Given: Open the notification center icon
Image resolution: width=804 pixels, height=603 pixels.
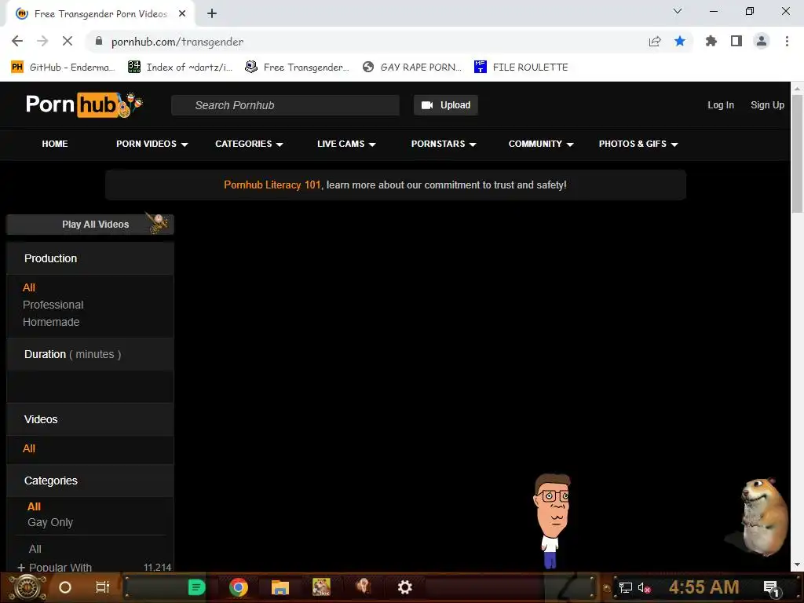Looking at the screenshot, I should (x=771, y=587).
